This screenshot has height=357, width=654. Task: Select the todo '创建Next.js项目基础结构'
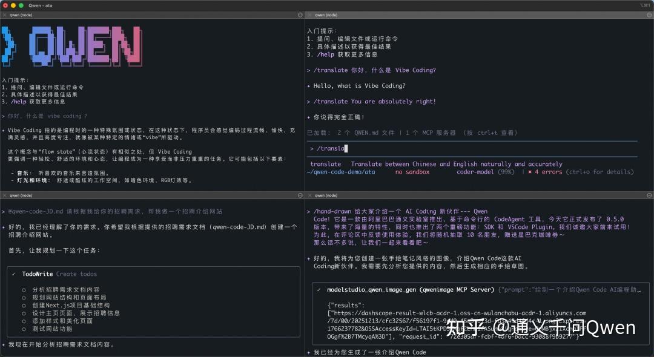[71, 306]
